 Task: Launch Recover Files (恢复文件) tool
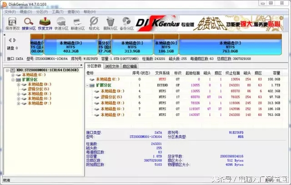(45, 24)
